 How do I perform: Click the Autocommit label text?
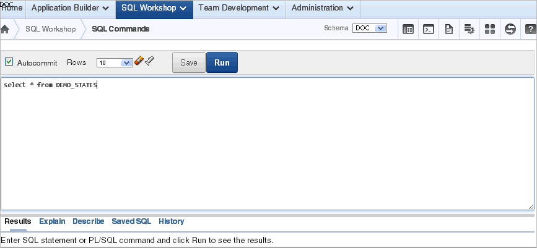(37, 63)
